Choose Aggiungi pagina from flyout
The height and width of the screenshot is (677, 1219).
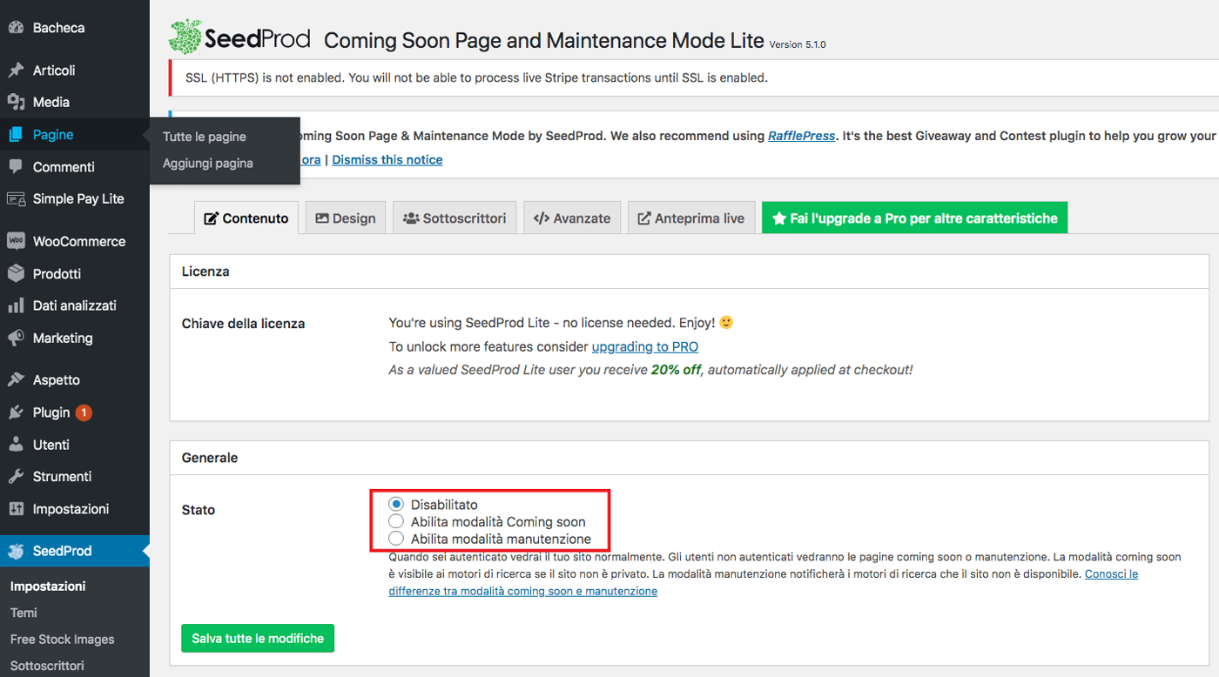point(208,163)
